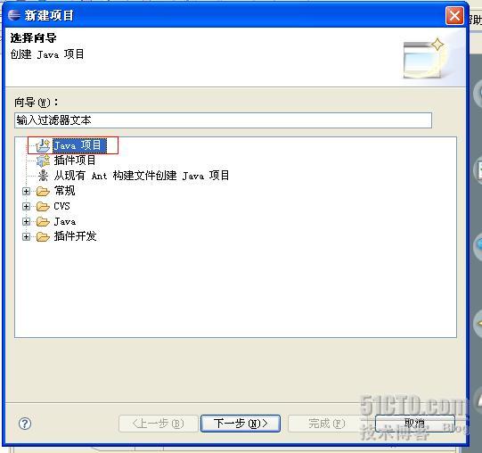Expand the 常规 tree node
This screenshot has width=482, height=453.
(26, 191)
